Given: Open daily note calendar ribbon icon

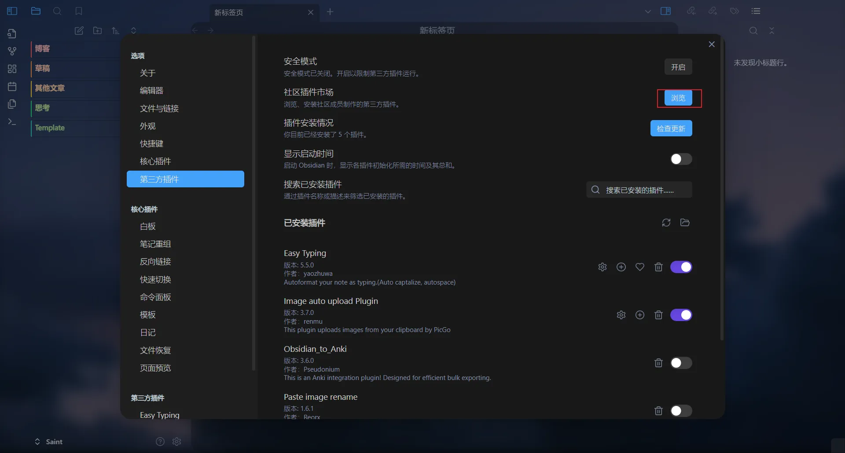Looking at the screenshot, I should click(12, 86).
